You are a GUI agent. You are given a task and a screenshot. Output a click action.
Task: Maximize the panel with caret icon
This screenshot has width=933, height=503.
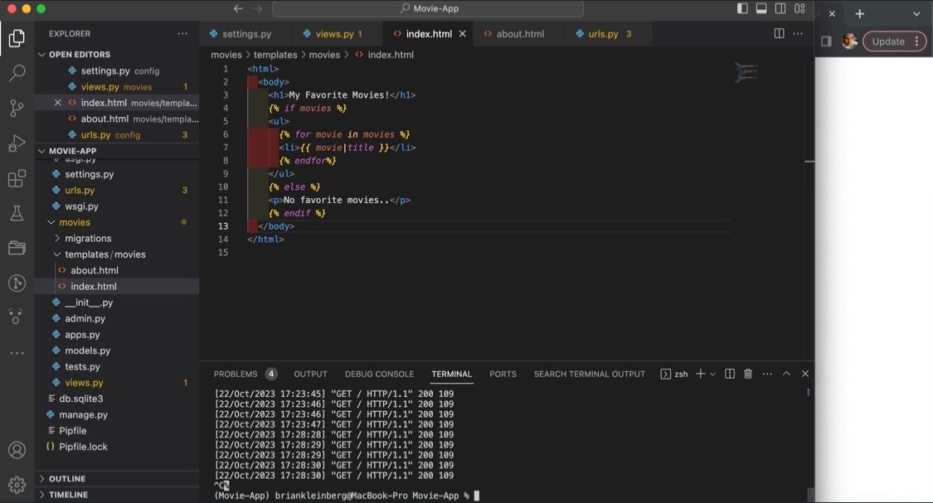[786, 374]
